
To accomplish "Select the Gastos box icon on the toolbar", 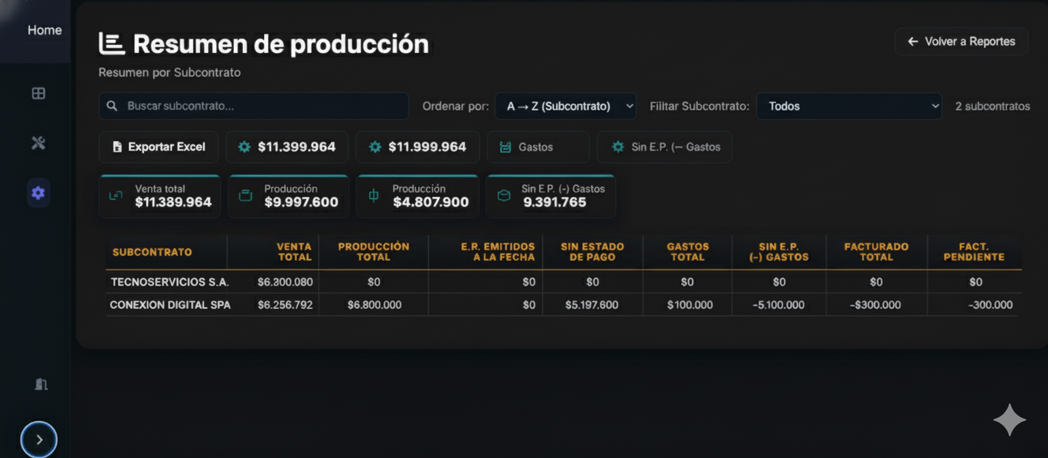I will click(x=505, y=147).
